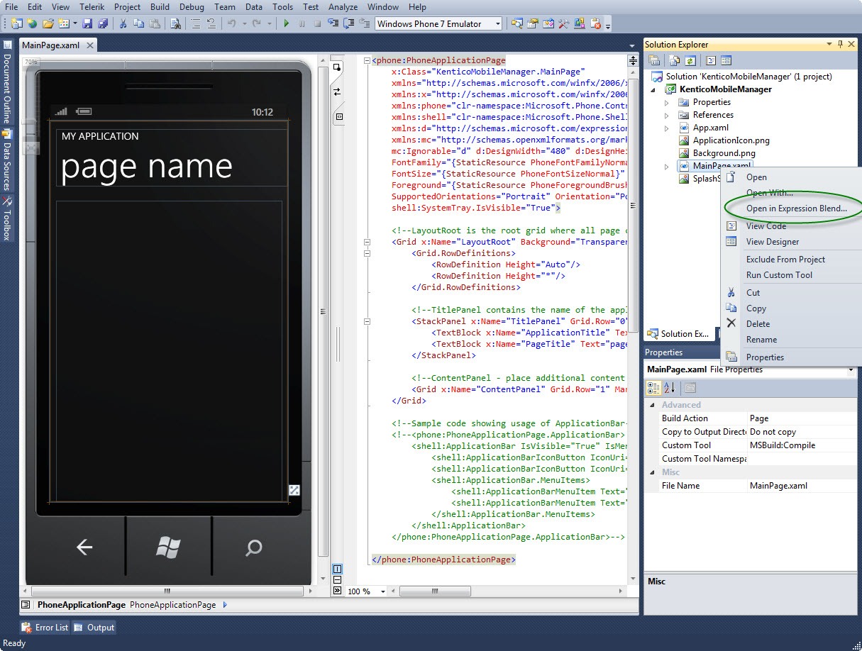
Task: Click the View Code icon in Solution Explorer toolbar
Action: [711, 60]
